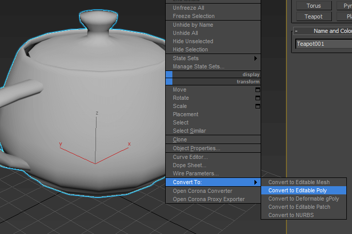Expand the Convert To submenu
The image size is (352, 234).
pos(213,182)
